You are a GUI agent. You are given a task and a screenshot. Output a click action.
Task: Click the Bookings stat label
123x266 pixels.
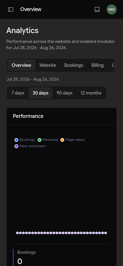click(x=26, y=252)
